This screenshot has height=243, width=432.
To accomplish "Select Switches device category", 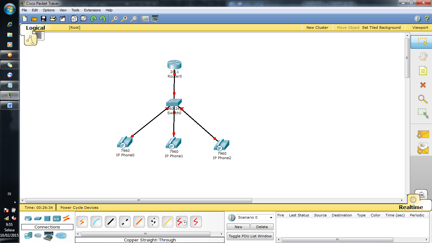I will click(x=38, y=218).
